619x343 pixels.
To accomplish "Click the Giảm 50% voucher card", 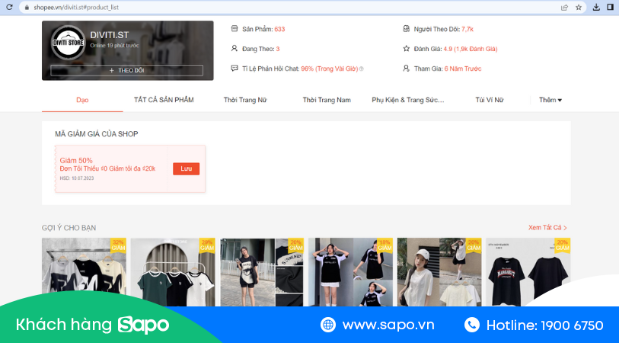I will 130,168.
